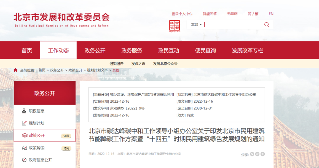The height and width of the screenshot is (168, 319).
Task: Open the 发改之声 submenu item
Action: [x=138, y=64]
